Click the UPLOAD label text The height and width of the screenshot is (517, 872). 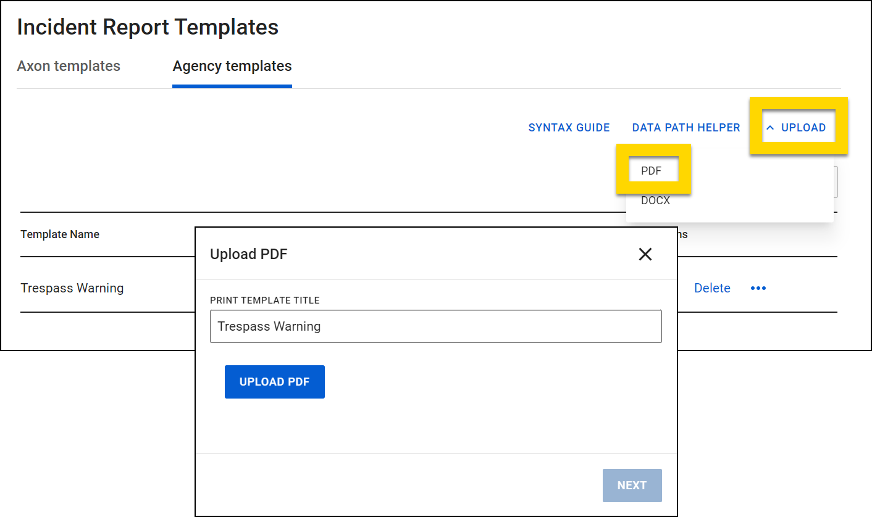[803, 127]
